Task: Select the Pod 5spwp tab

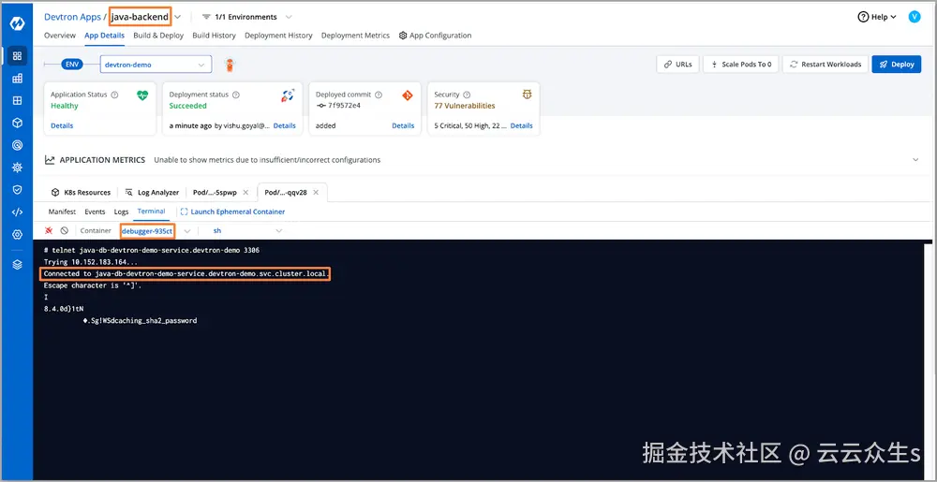Action: coord(216,193)
